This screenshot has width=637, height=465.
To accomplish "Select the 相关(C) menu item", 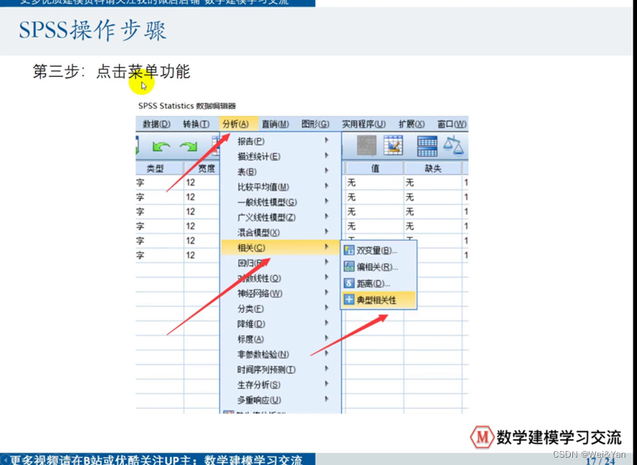I will pos(281,248).
